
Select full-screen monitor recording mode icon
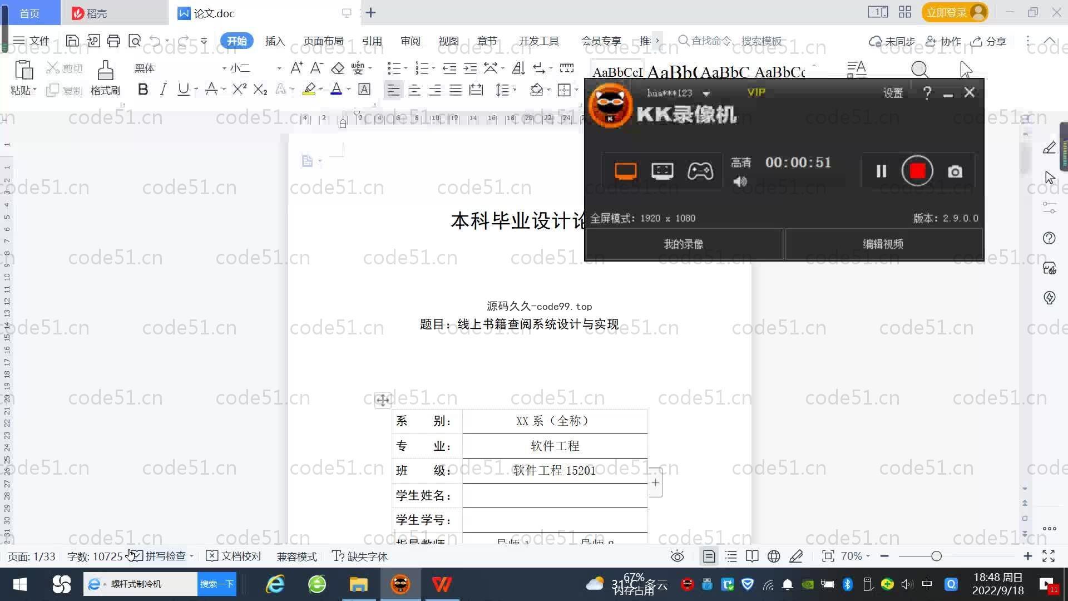(x=625, y=171)
